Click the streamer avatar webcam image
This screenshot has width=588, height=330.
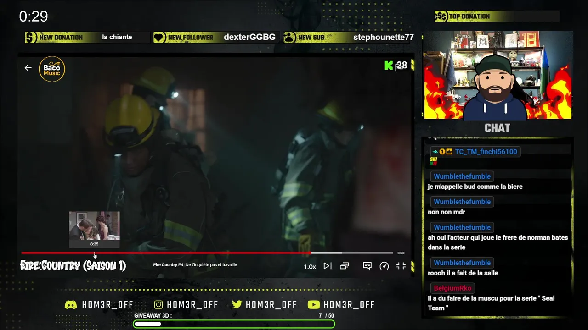click(x=498, y=75)
